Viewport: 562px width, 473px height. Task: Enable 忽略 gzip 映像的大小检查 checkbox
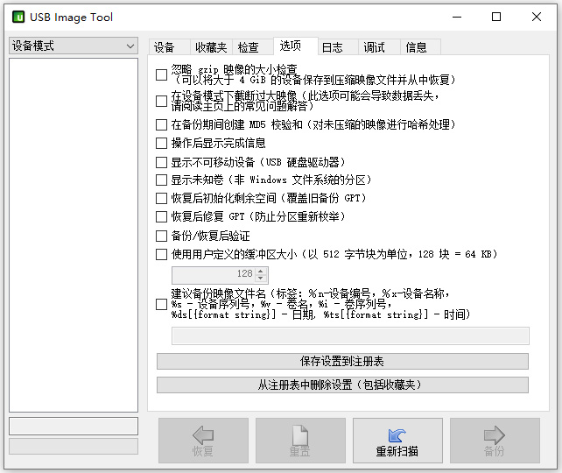tap(161, 74)
